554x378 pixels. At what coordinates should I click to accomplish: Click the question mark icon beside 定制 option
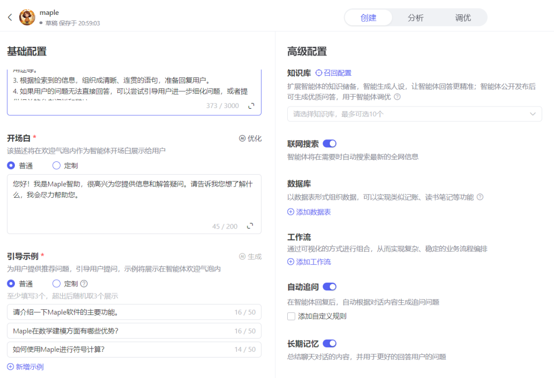click(83, 283)
